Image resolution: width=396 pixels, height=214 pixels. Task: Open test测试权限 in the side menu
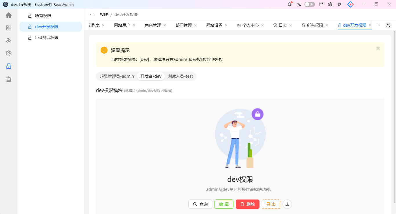(x=51, y=38)
